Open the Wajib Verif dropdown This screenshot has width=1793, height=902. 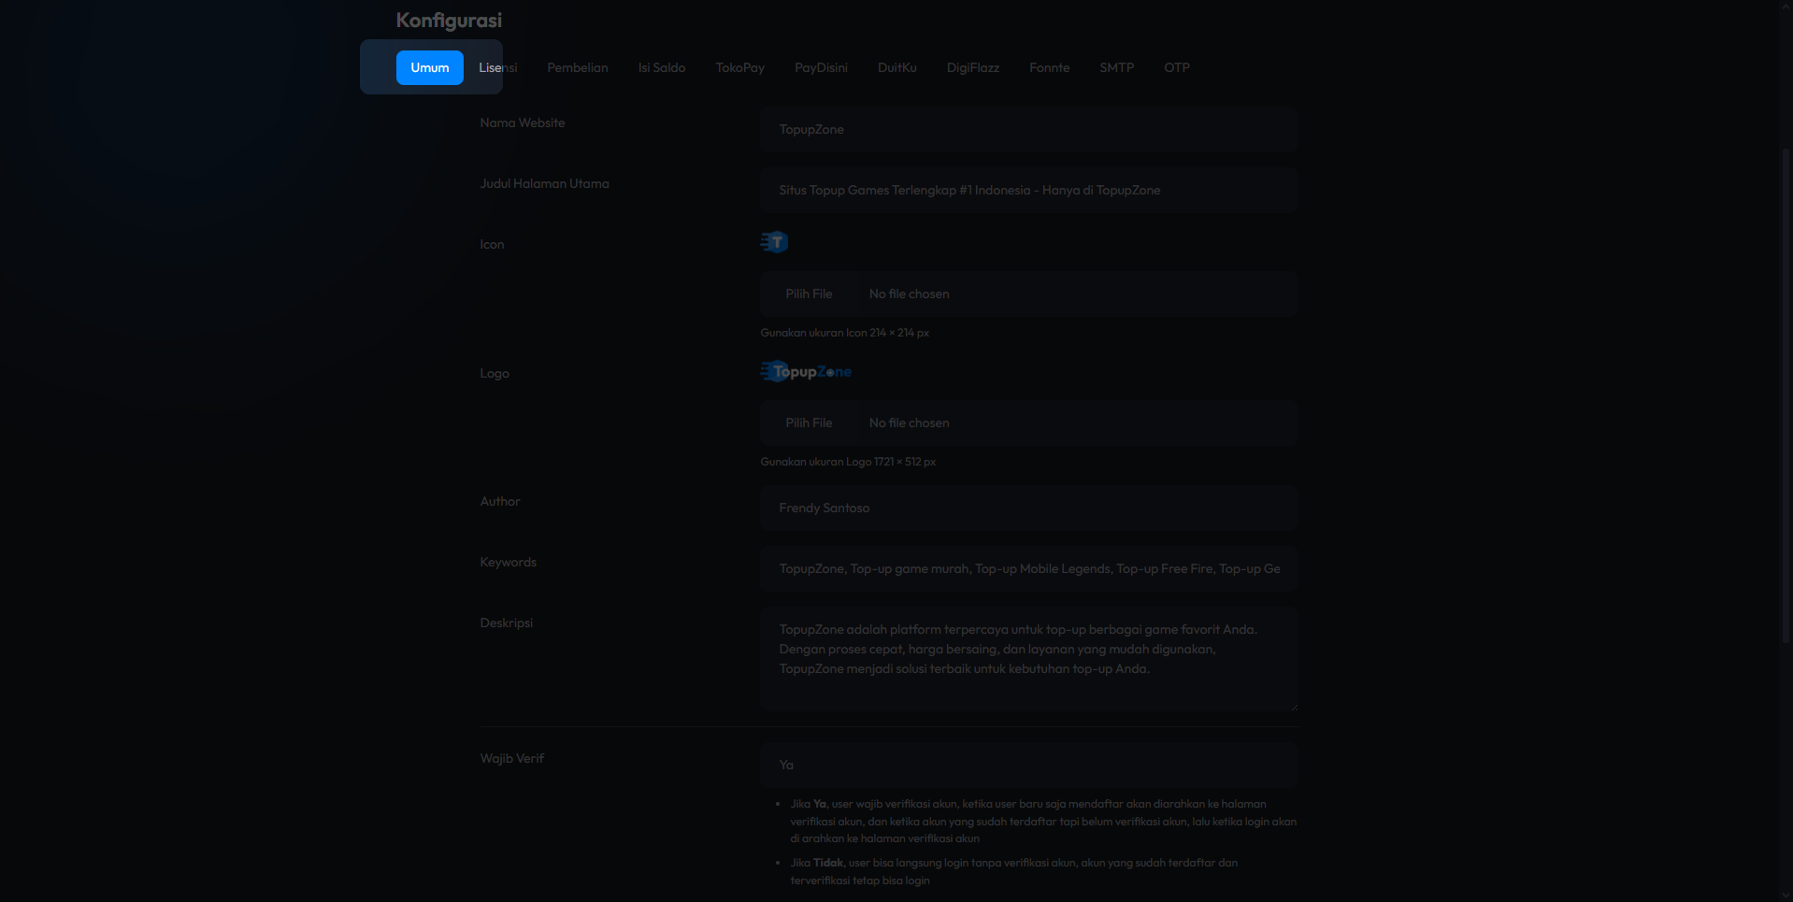pyautogui.click(x=1028, y=765)
